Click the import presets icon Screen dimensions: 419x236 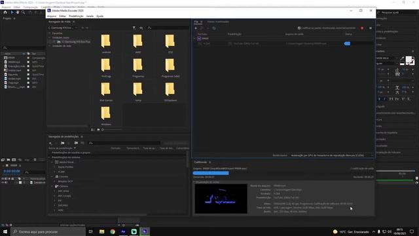pos(76,143)
